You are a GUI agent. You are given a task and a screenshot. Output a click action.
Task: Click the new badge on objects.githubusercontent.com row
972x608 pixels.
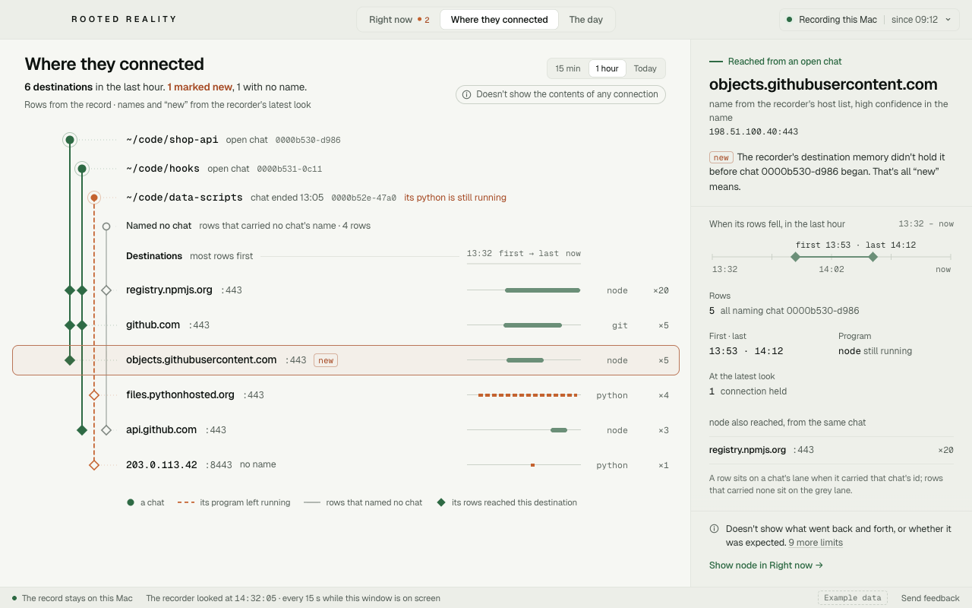tap(326, 360)
